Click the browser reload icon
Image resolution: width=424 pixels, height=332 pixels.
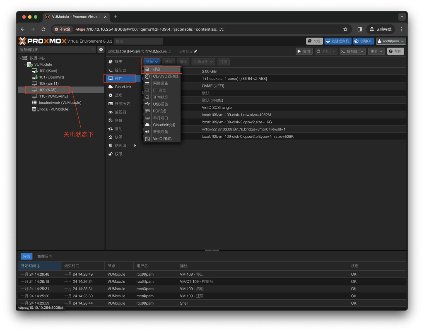click(43, 29)
